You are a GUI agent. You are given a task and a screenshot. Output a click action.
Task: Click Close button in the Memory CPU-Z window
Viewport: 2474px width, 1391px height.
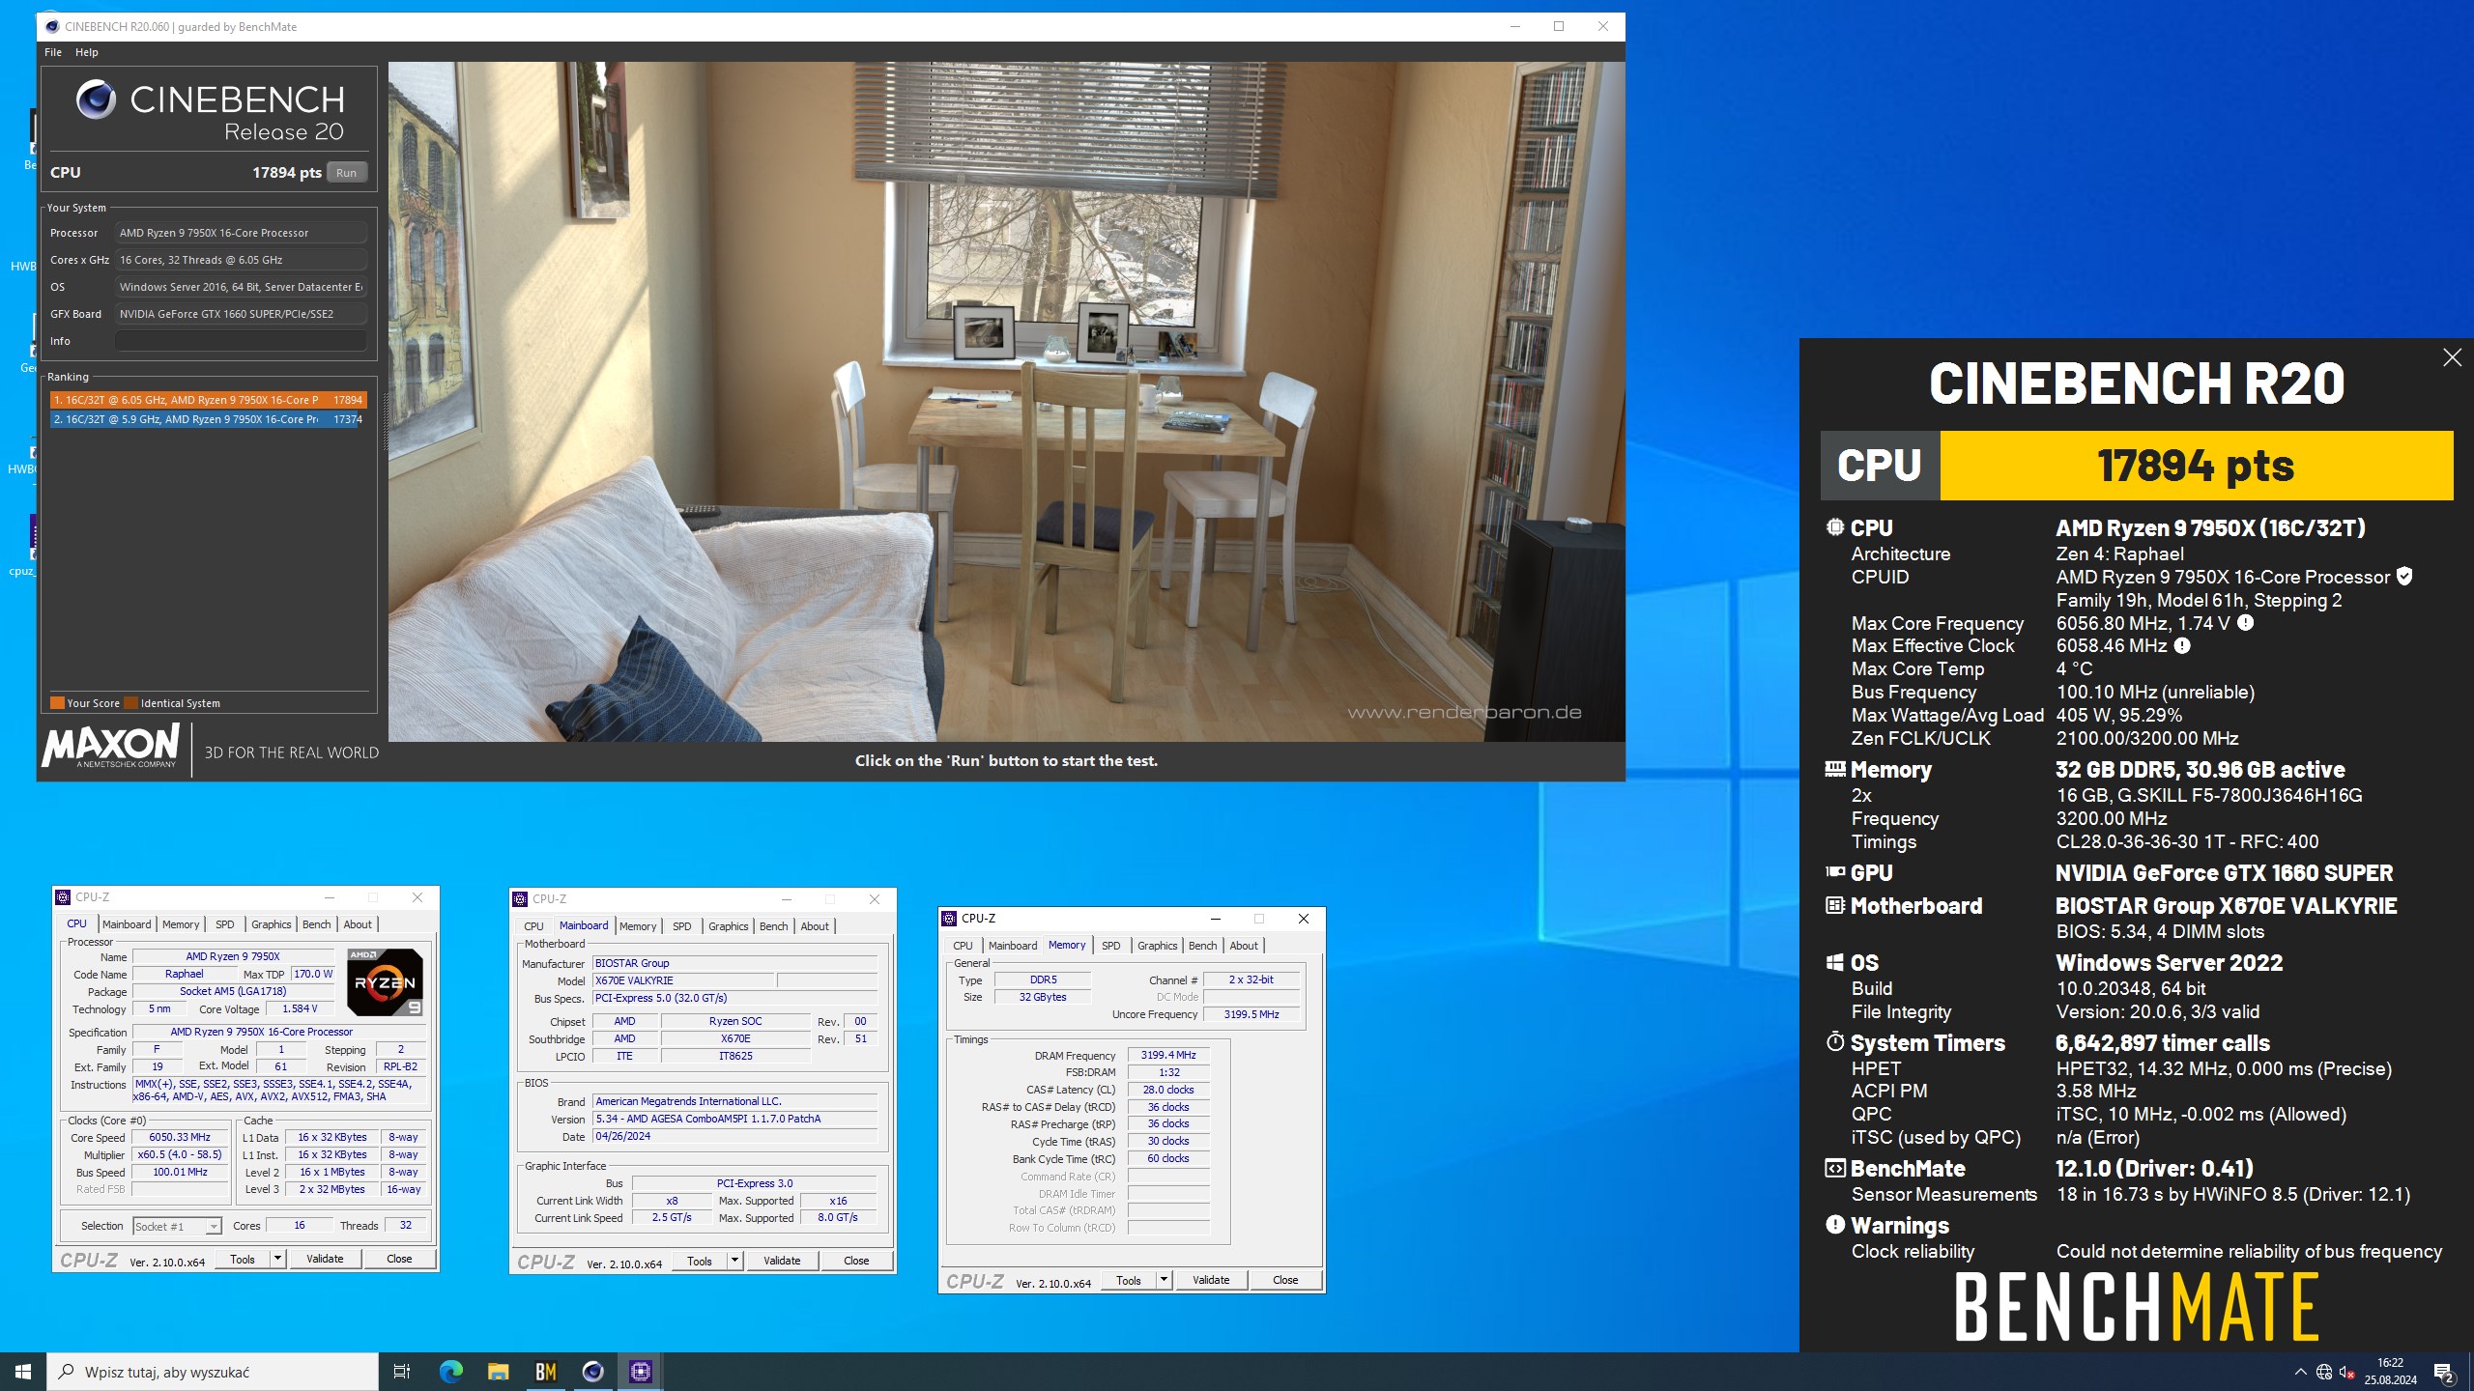(x=1285, y=1280)
